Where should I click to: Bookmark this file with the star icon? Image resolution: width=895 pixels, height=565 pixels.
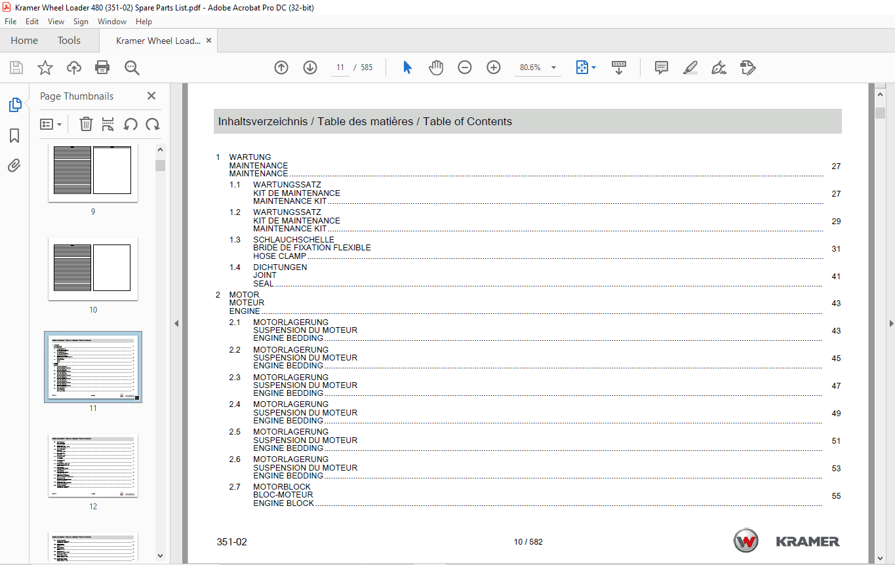45,68
